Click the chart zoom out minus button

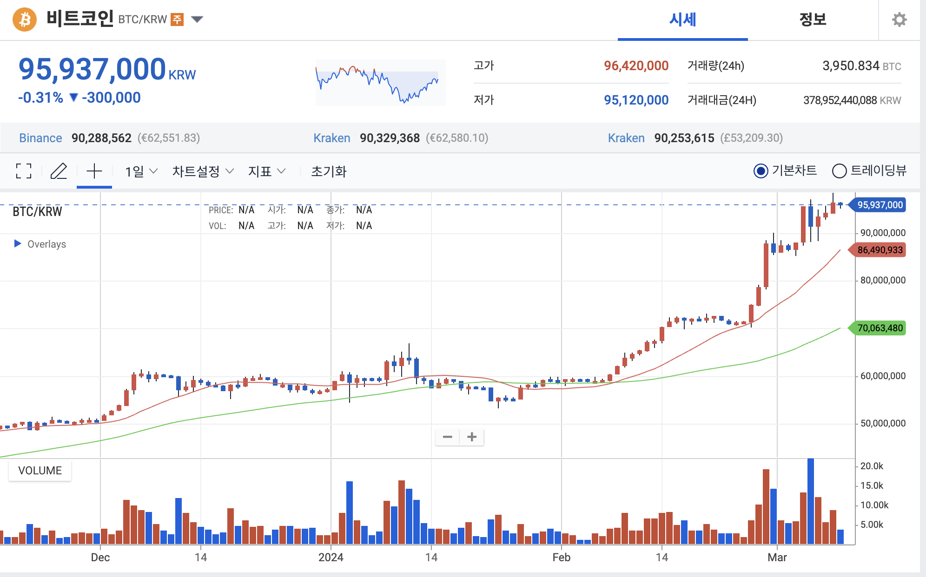(x=448, y=437)
